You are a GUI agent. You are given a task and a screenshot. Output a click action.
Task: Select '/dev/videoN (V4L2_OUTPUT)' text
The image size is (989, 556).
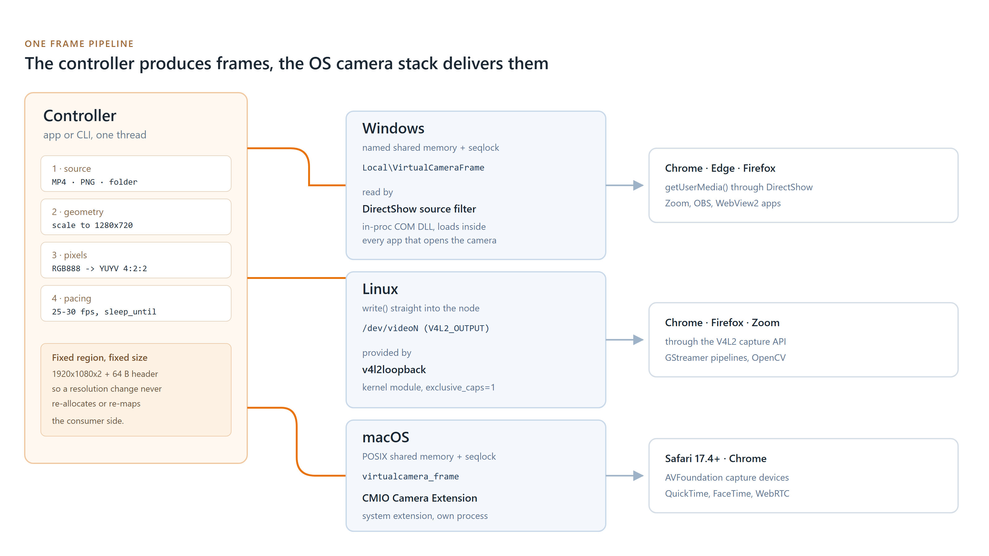(426, 328)
